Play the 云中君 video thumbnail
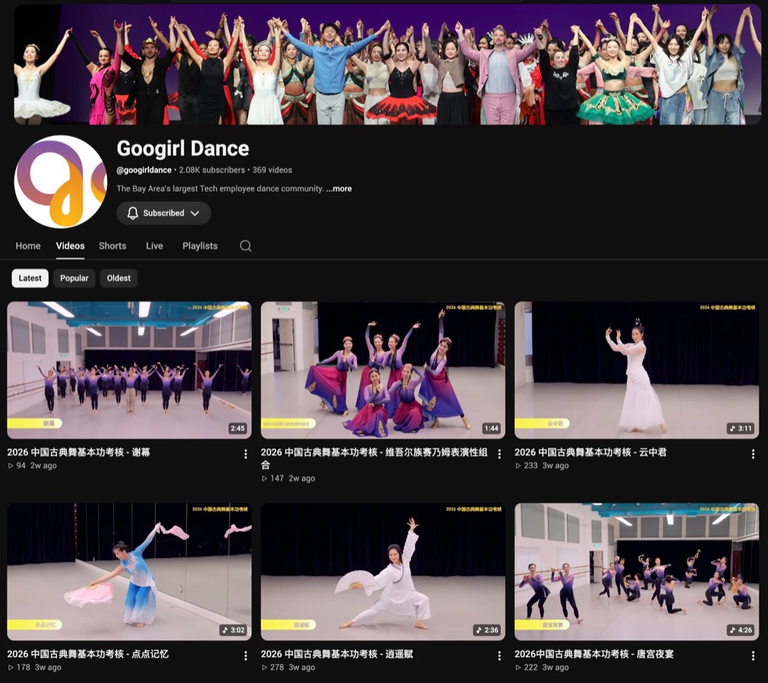 click(637, 370)
